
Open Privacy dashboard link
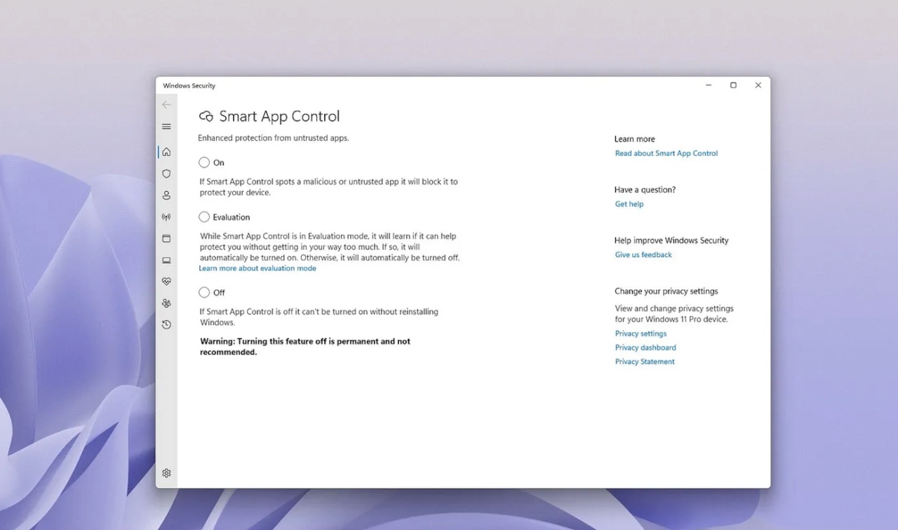(x=645, y=347)
